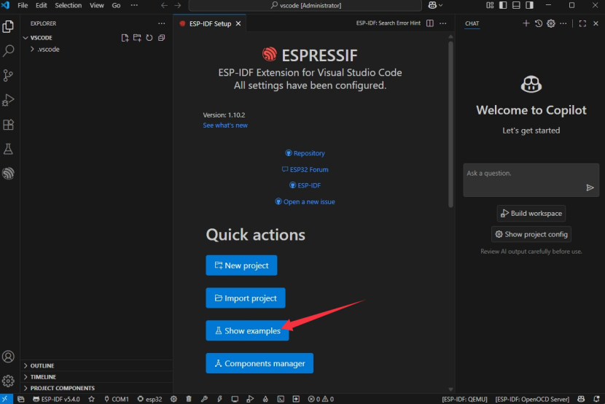The height and width of the screenshot is (404, 605).
Task: Click the command center search box
Action: pyautogui.click(x=305, y=5)
